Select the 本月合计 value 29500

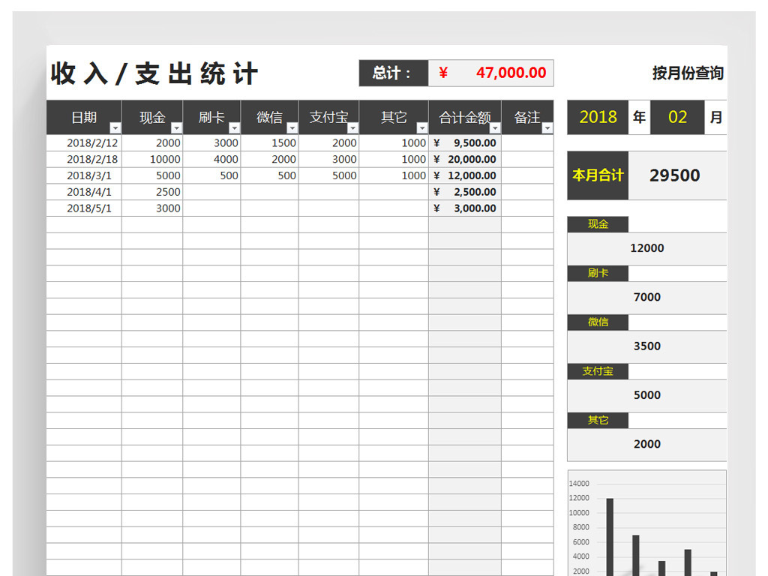pos(675,175)
